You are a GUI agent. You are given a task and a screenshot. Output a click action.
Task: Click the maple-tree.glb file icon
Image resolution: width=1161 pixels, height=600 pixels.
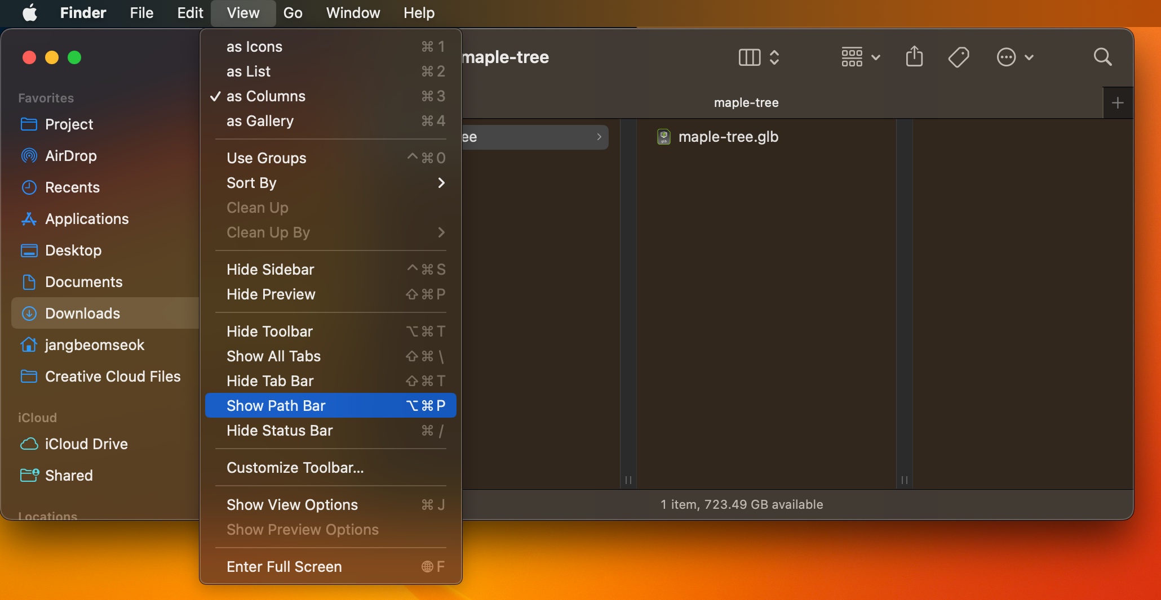tap(664, 137)
